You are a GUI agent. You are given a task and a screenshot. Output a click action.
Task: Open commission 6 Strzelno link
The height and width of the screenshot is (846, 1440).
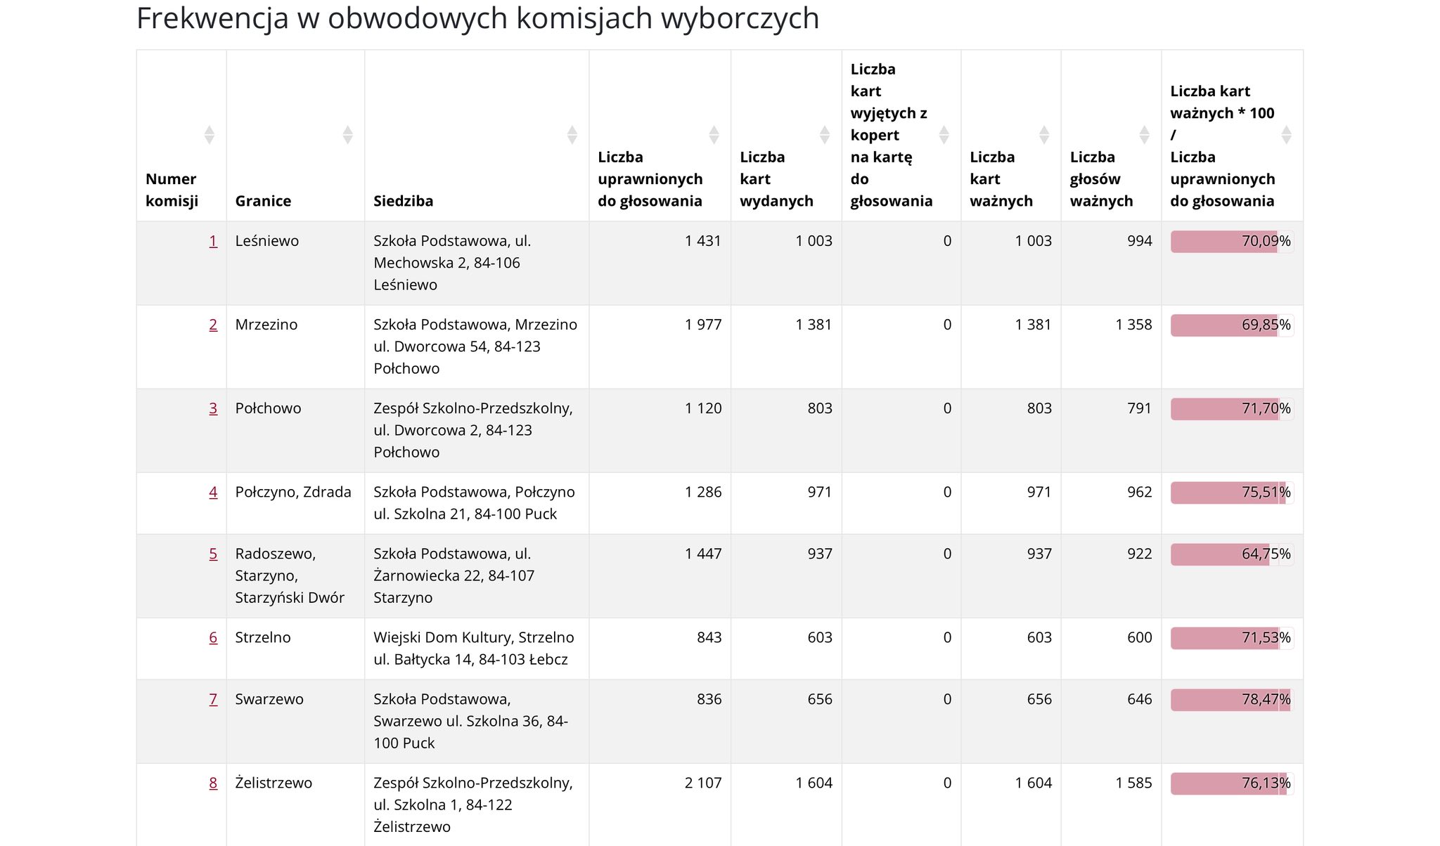coord(213,637)
